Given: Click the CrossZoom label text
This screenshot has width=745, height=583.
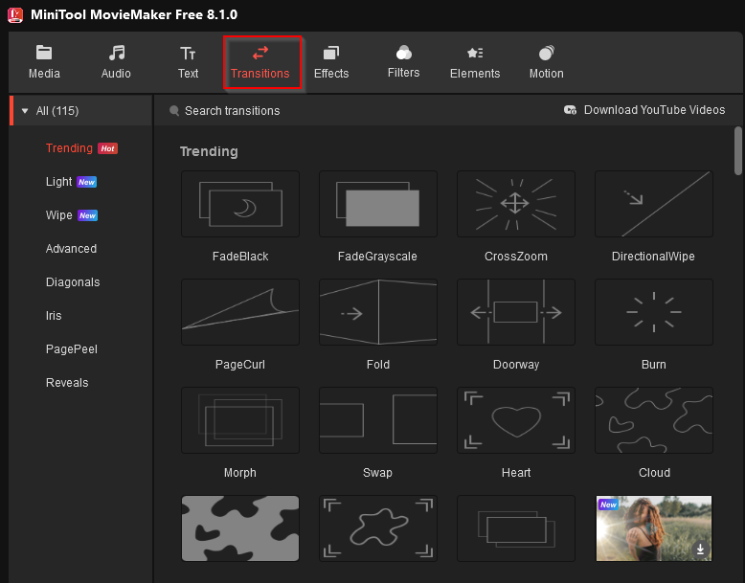Looking at the screenshot, I should (516, 257).
